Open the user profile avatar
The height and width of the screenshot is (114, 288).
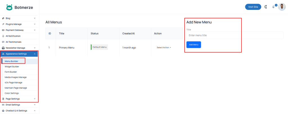pyautogui.click(x=282, y=7)
